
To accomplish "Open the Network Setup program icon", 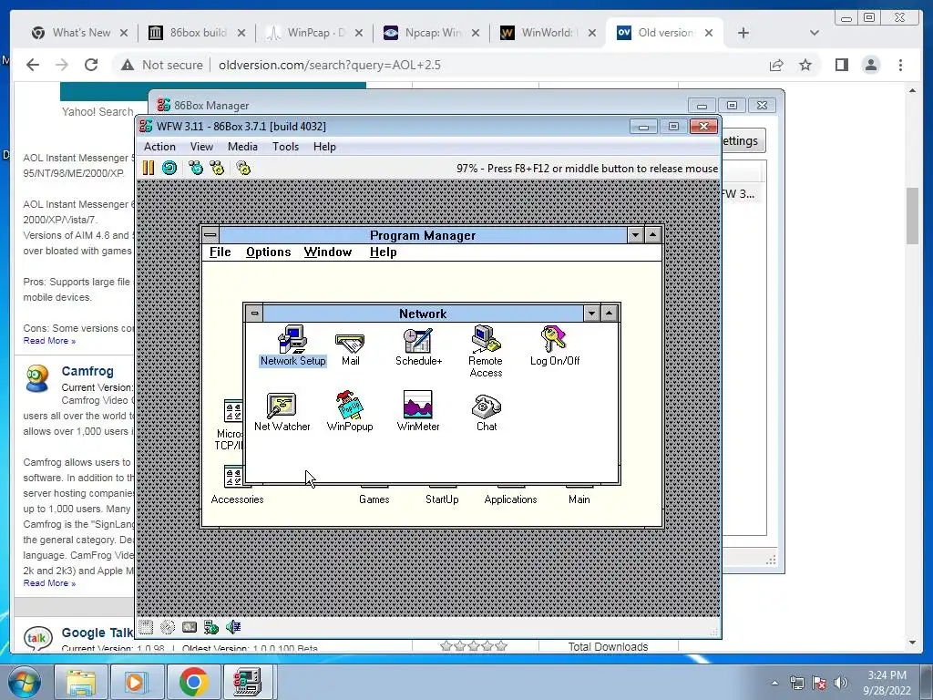I will click(292, 345).
